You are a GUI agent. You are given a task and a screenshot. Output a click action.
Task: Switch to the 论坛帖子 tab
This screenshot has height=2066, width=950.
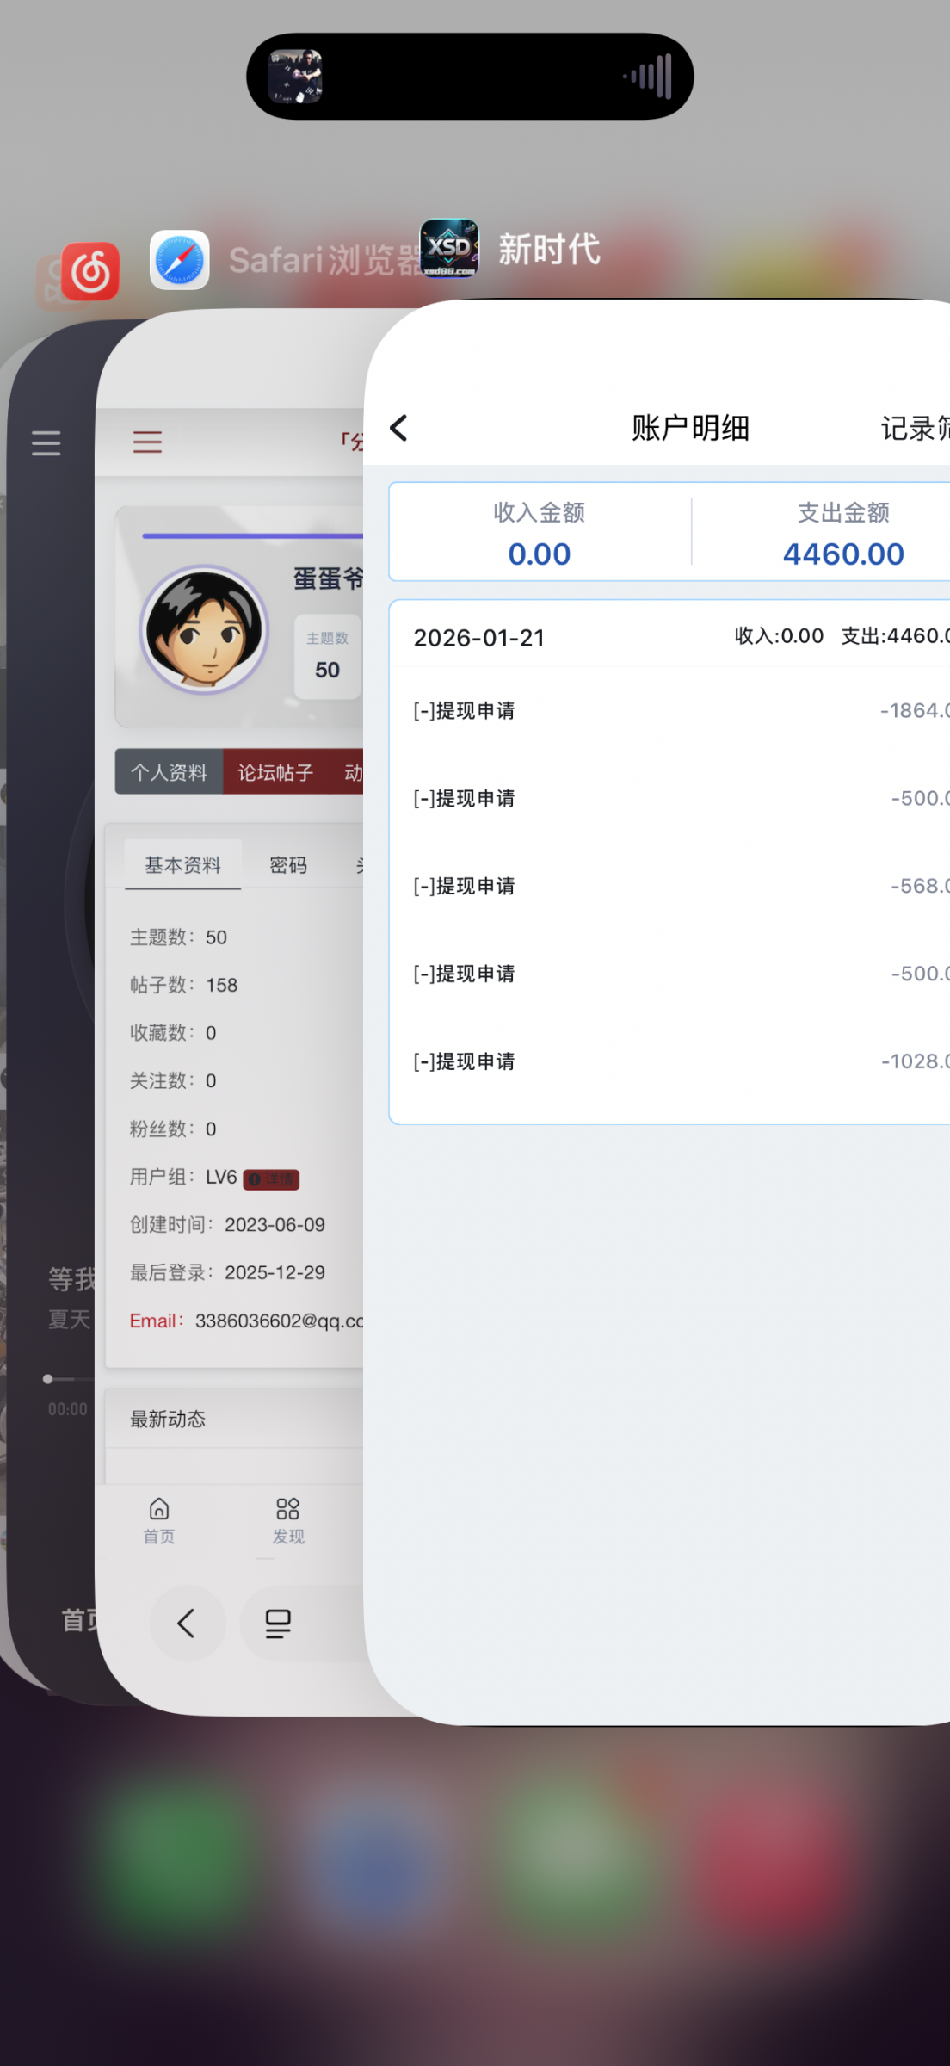(x=275, y=772)
